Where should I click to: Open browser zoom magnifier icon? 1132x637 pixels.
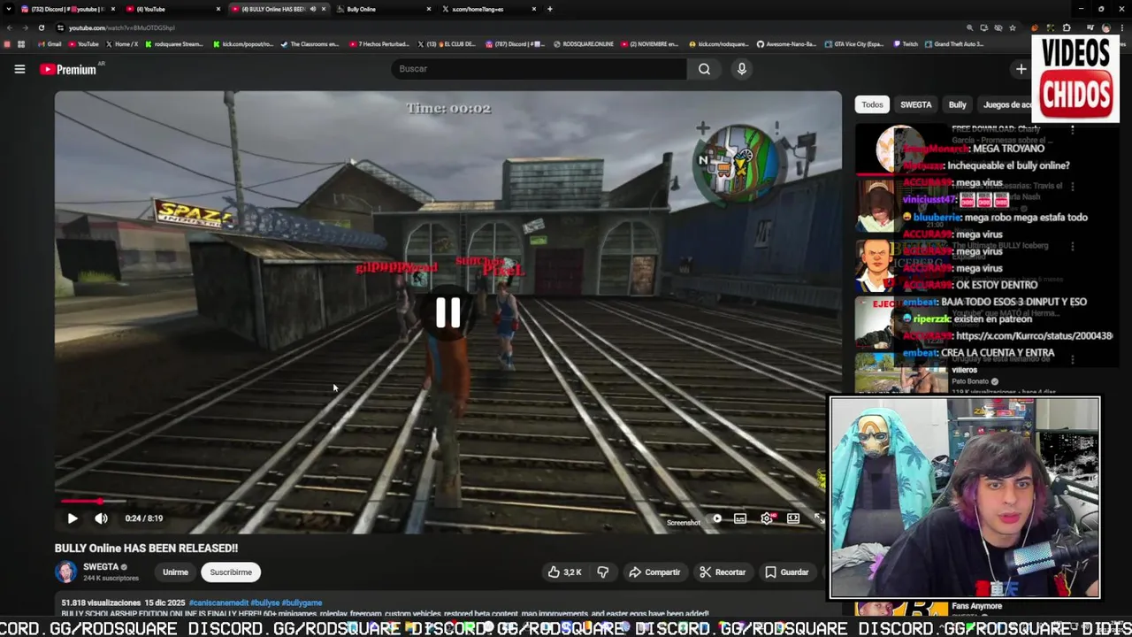coord(970,27)
